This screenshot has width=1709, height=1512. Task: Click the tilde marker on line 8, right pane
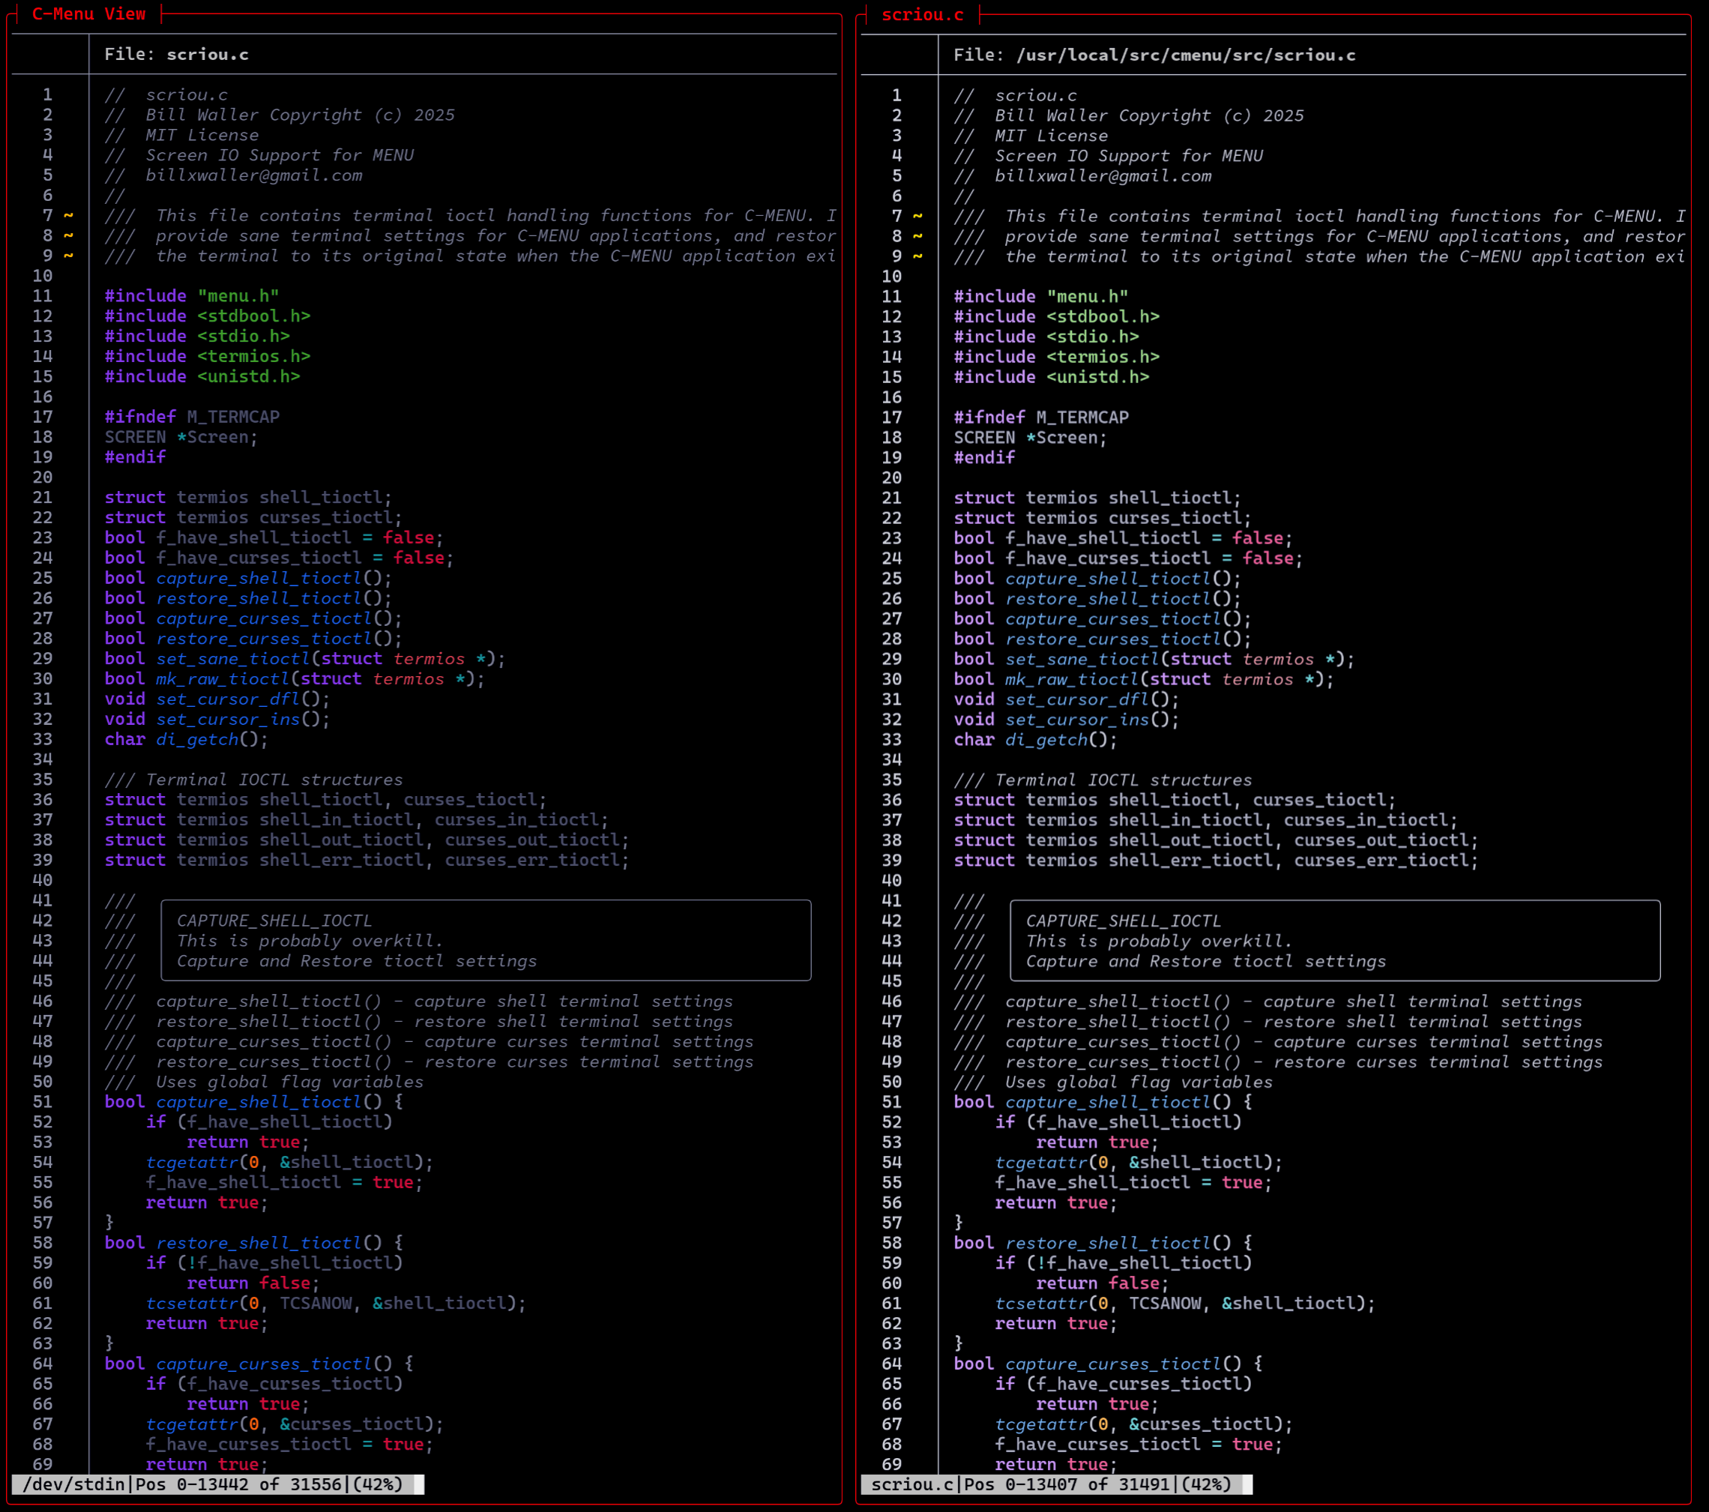click(917, 237)
